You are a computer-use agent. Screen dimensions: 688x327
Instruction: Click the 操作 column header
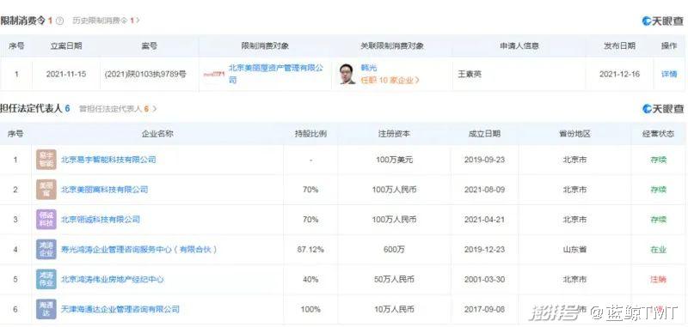pos(669,46)
